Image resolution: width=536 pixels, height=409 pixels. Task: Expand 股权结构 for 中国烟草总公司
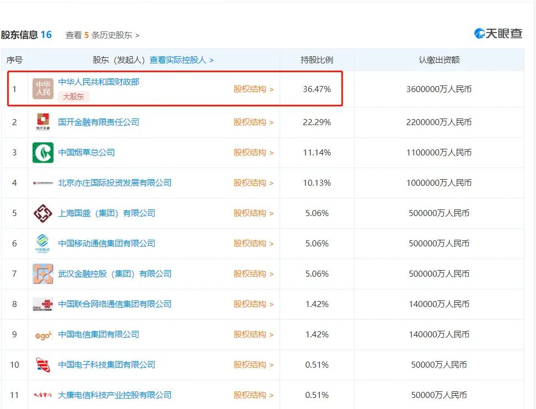pos(253,153)
